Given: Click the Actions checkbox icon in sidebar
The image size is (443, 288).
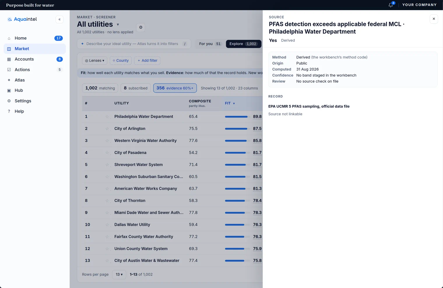Looking at the screenshot, I should click(x=9, y=70).
